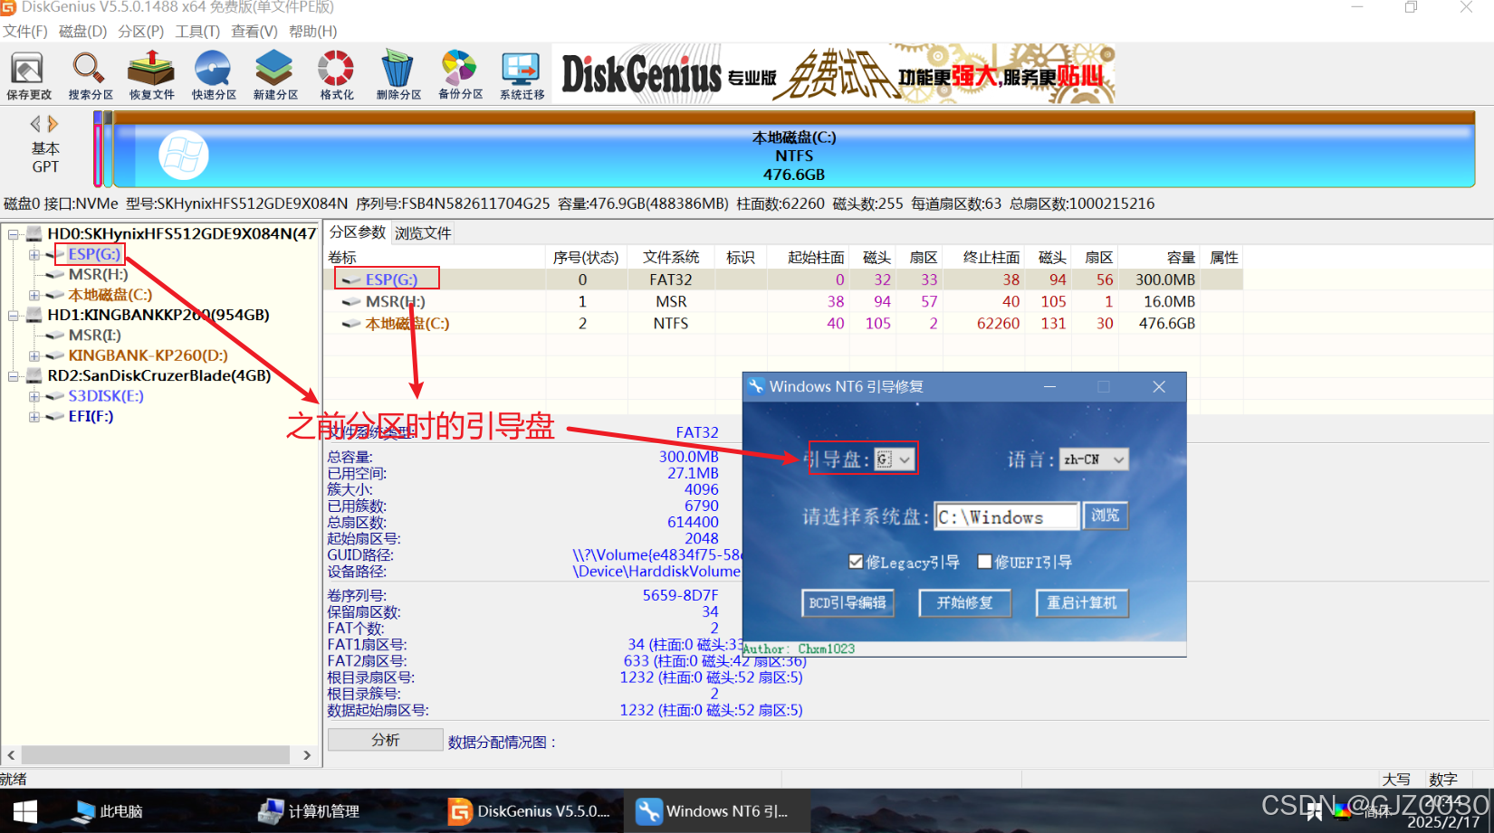The image size is (1494, 833).
Task: Expand the 本地磁盘(C:) tree node
Action: point(34,295)
